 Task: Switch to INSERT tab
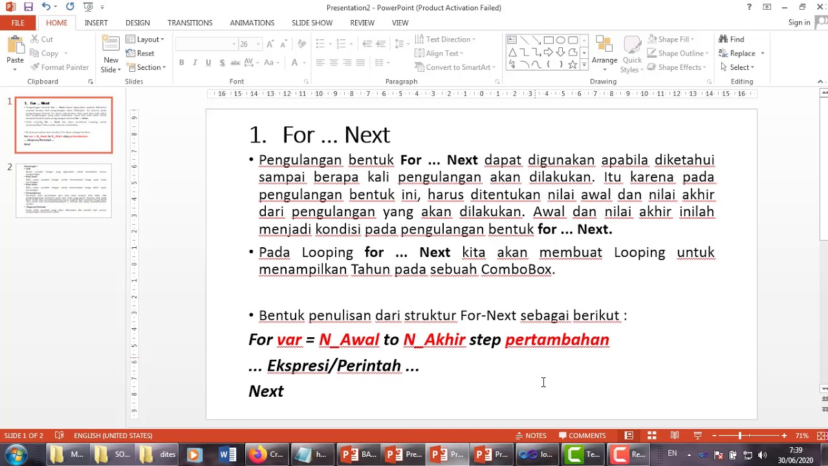point(96,23)
